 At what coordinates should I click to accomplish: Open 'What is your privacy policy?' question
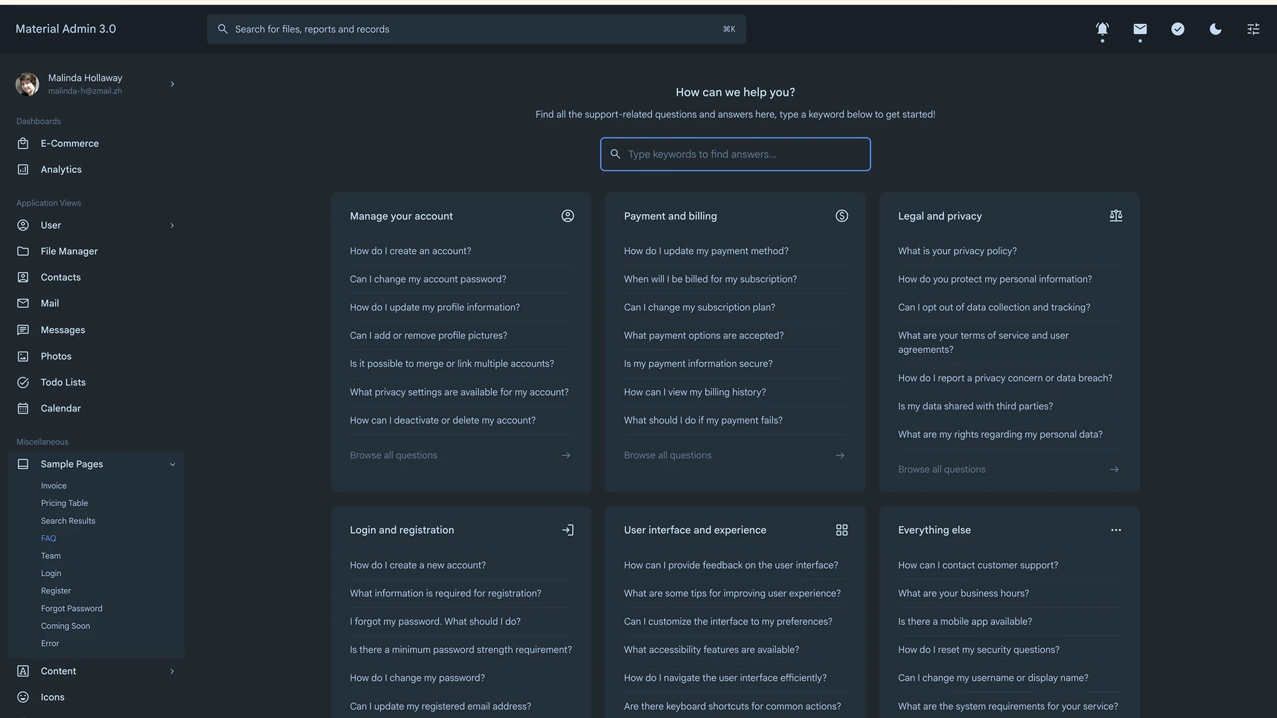click(x=957, y=251)
